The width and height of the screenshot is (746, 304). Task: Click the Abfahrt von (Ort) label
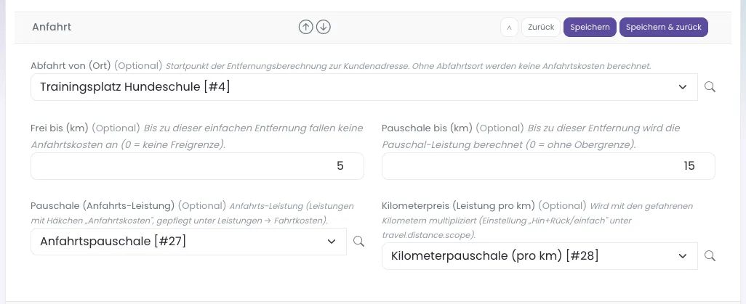71,65
